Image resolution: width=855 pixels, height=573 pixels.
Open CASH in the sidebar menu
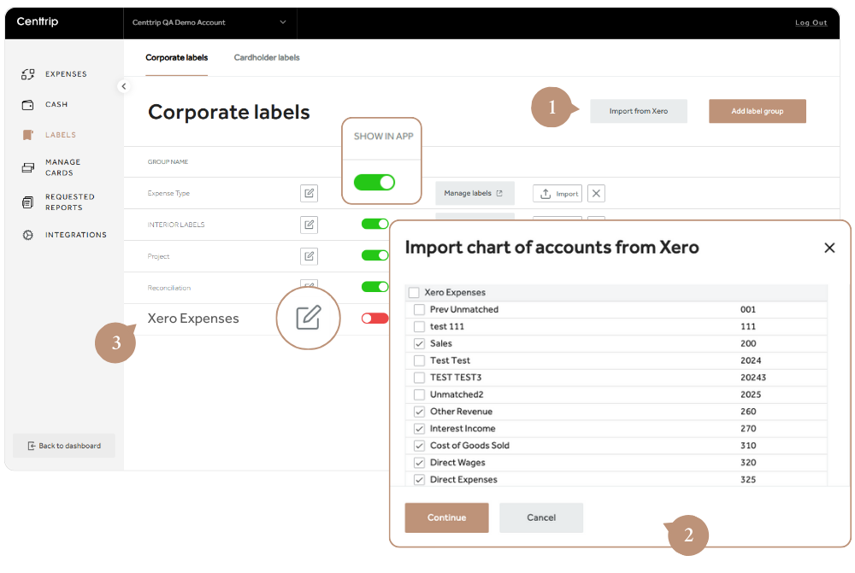pyautogui.click(x=56, y=104)
